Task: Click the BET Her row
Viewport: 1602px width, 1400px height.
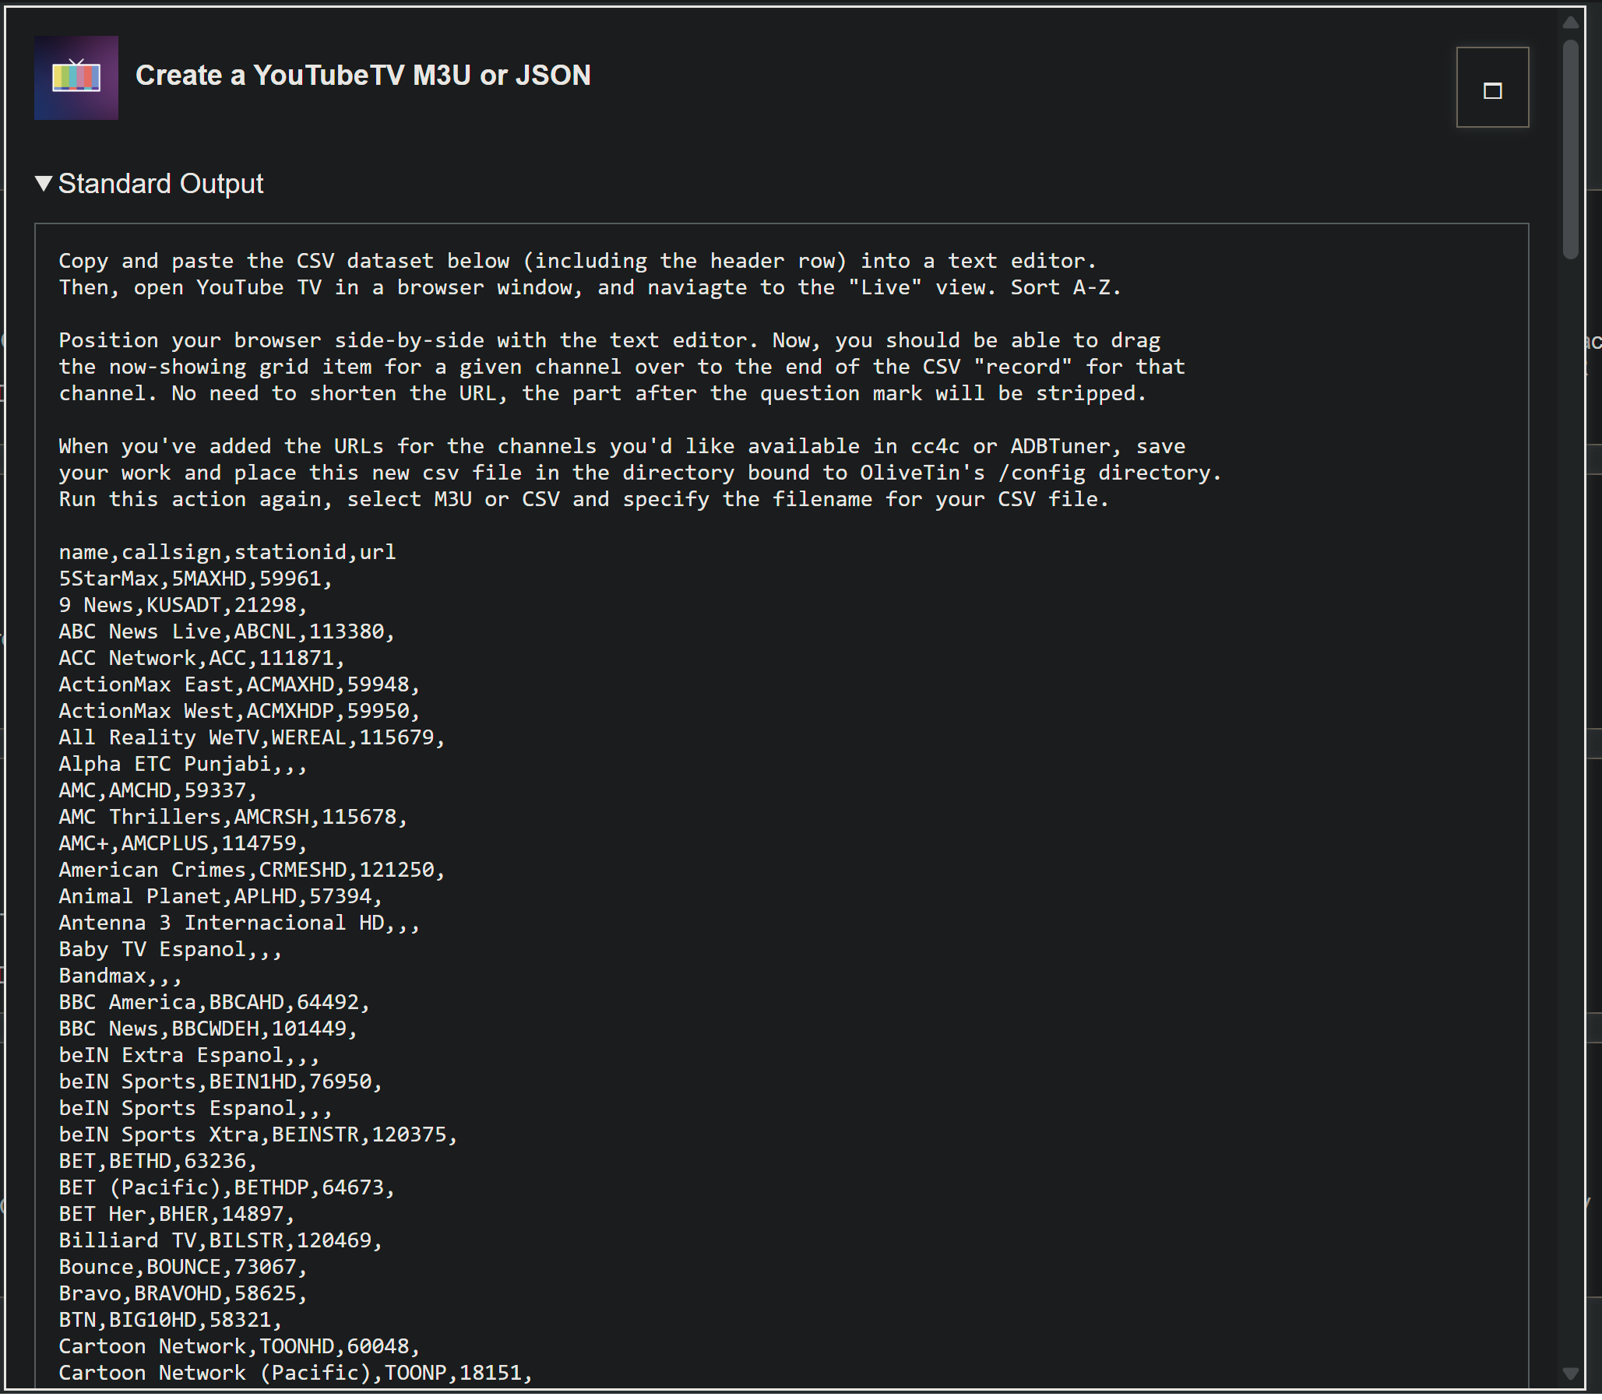Action: pos(177,1214)
